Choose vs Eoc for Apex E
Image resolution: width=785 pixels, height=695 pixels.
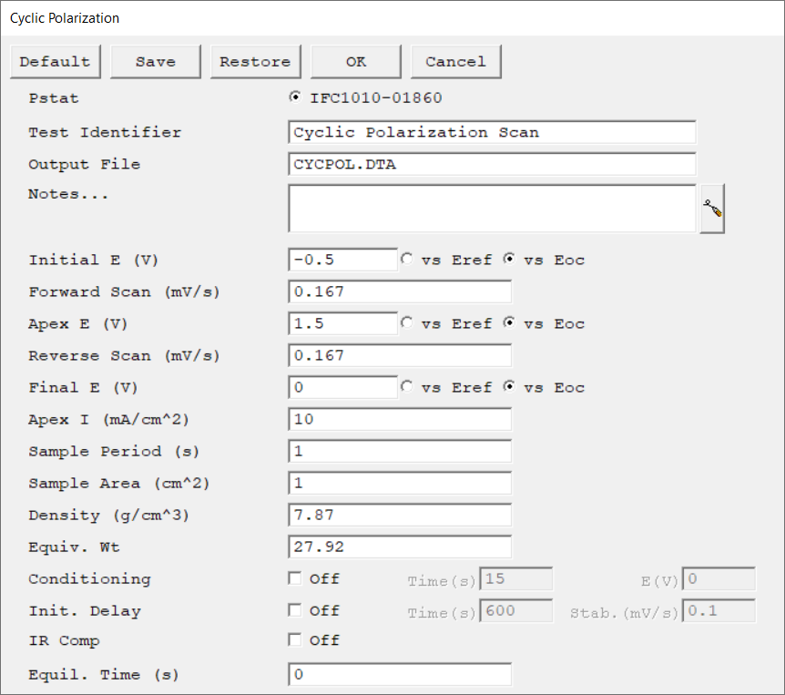510,323
